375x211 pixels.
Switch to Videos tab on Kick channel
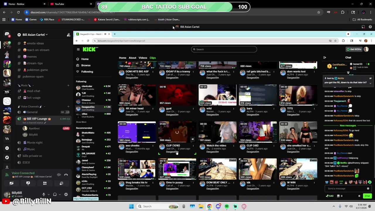pos(143,58)
